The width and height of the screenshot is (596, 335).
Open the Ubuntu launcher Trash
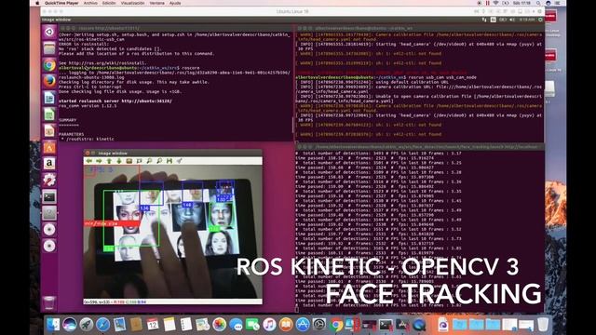49,302
